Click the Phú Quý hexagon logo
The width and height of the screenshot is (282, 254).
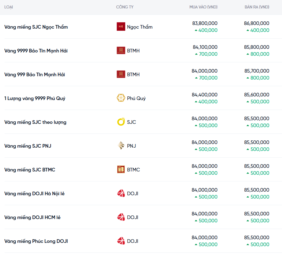click(121, 98)
